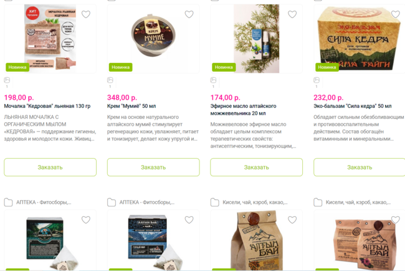
Task: Open first АПТЕКА - Фитосборы category folder
Action: [38, 202]
